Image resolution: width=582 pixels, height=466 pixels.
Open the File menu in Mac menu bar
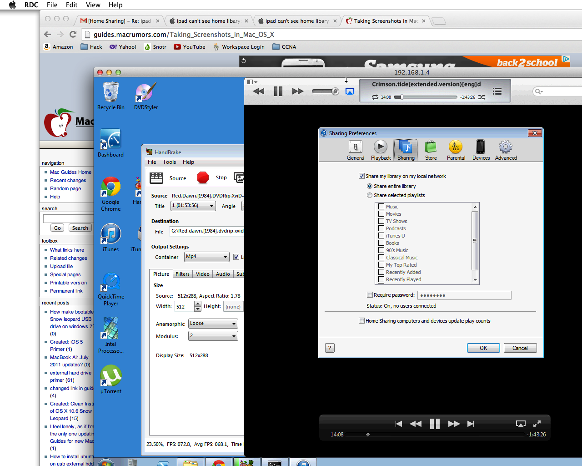52,5
